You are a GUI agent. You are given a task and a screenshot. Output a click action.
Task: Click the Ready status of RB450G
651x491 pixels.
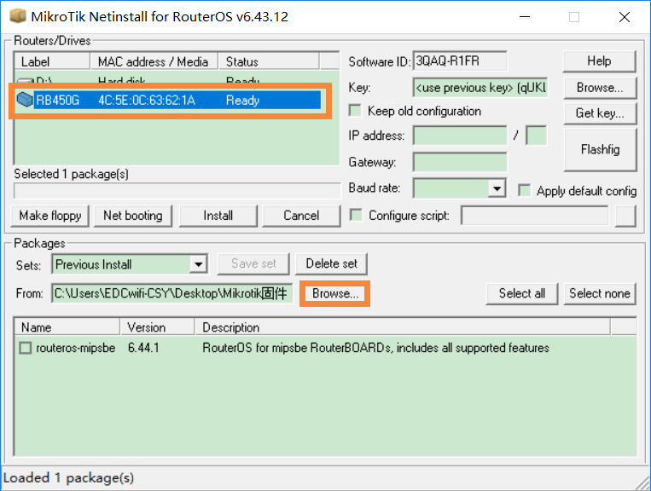[x=243, y=101]
